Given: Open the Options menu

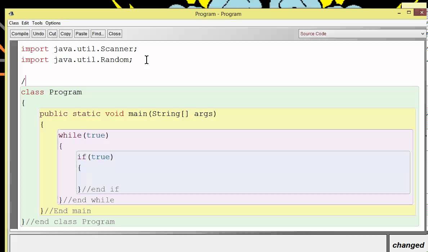Looking at the screenshot, I should tap(53, 23).
